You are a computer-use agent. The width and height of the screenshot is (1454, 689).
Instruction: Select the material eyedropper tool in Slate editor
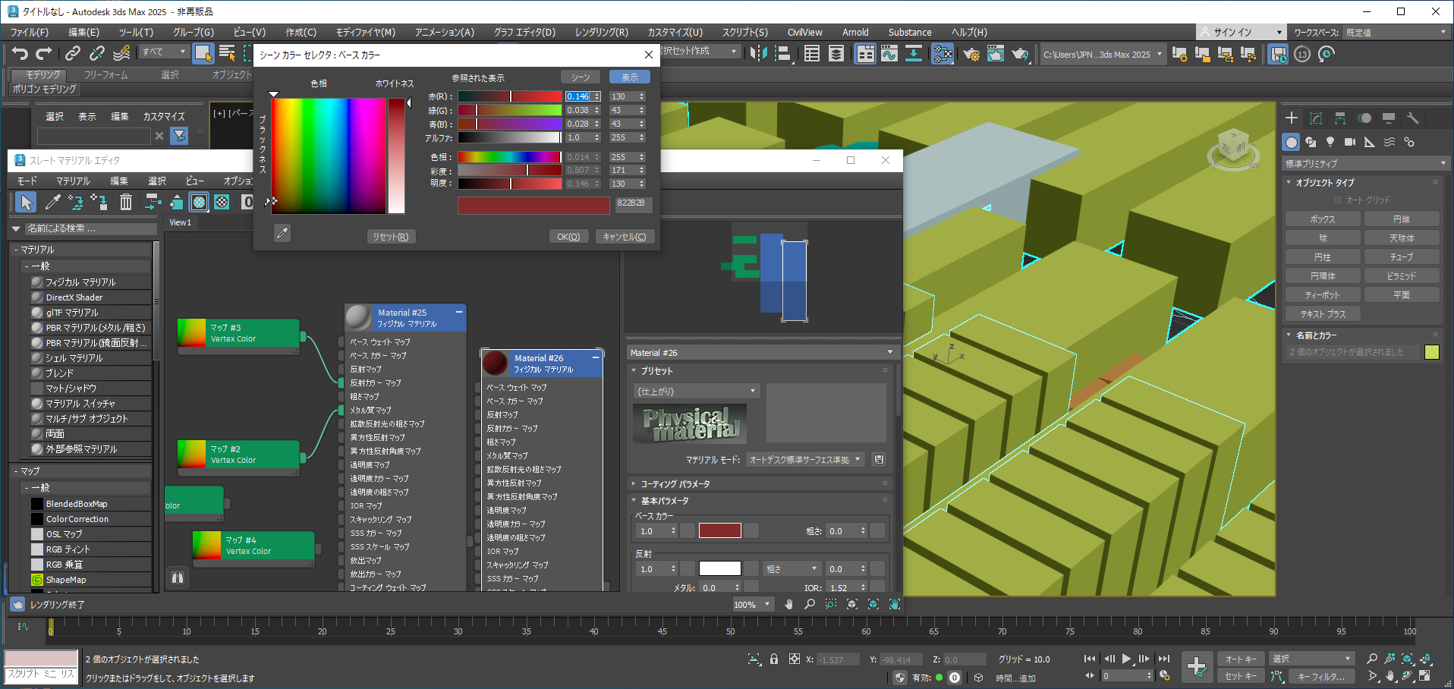click(x=52, y=202)
